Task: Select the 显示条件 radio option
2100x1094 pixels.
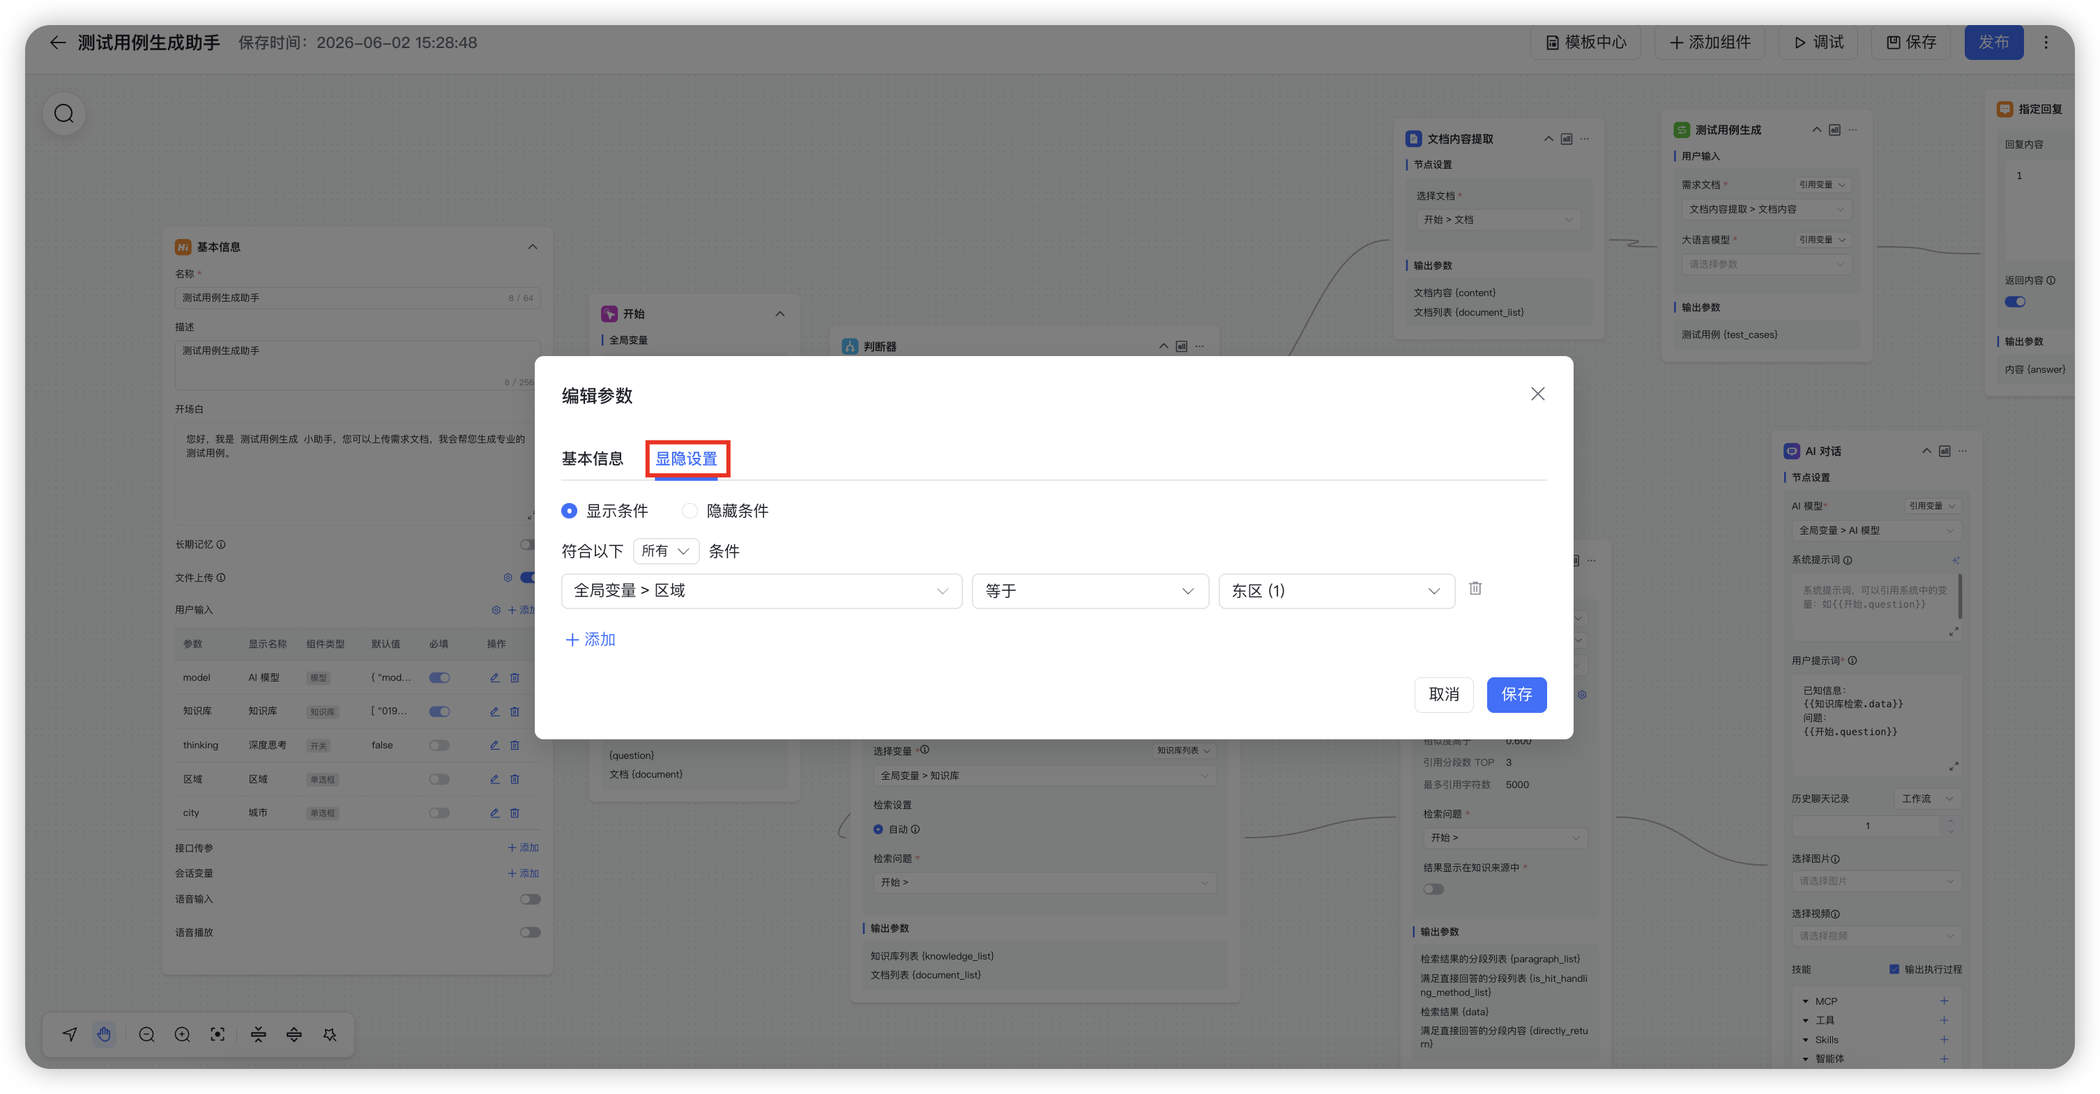Action: [x=569, y=511]
